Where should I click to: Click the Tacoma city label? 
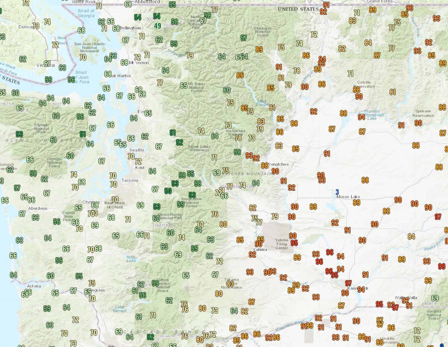tap(130, 180)
